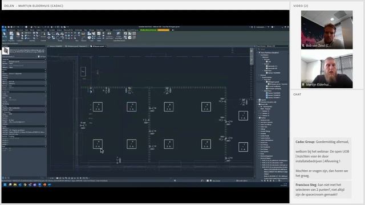
Task: Click the Project Browser search field
Action: point(272,50)
